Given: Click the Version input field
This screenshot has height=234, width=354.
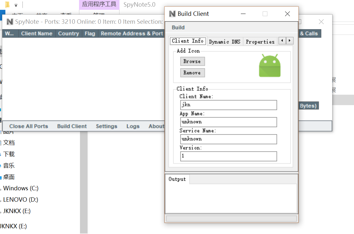Looking at the screenshot, I should tap(229, 156).
